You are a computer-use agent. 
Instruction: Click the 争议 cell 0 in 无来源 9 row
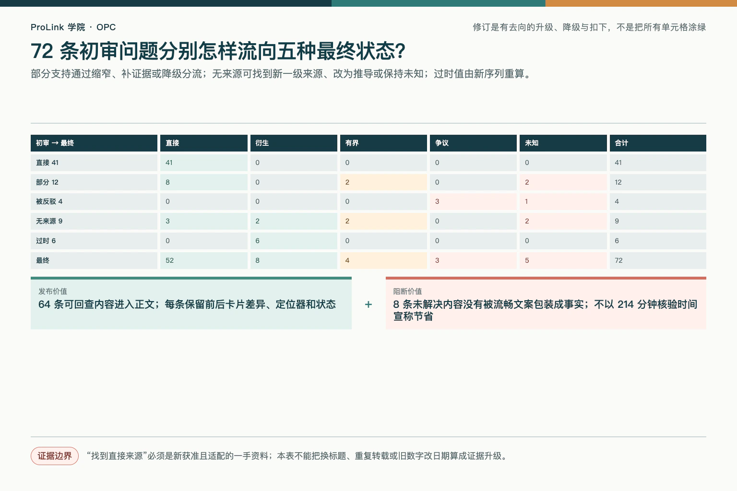tap(473, 221)
